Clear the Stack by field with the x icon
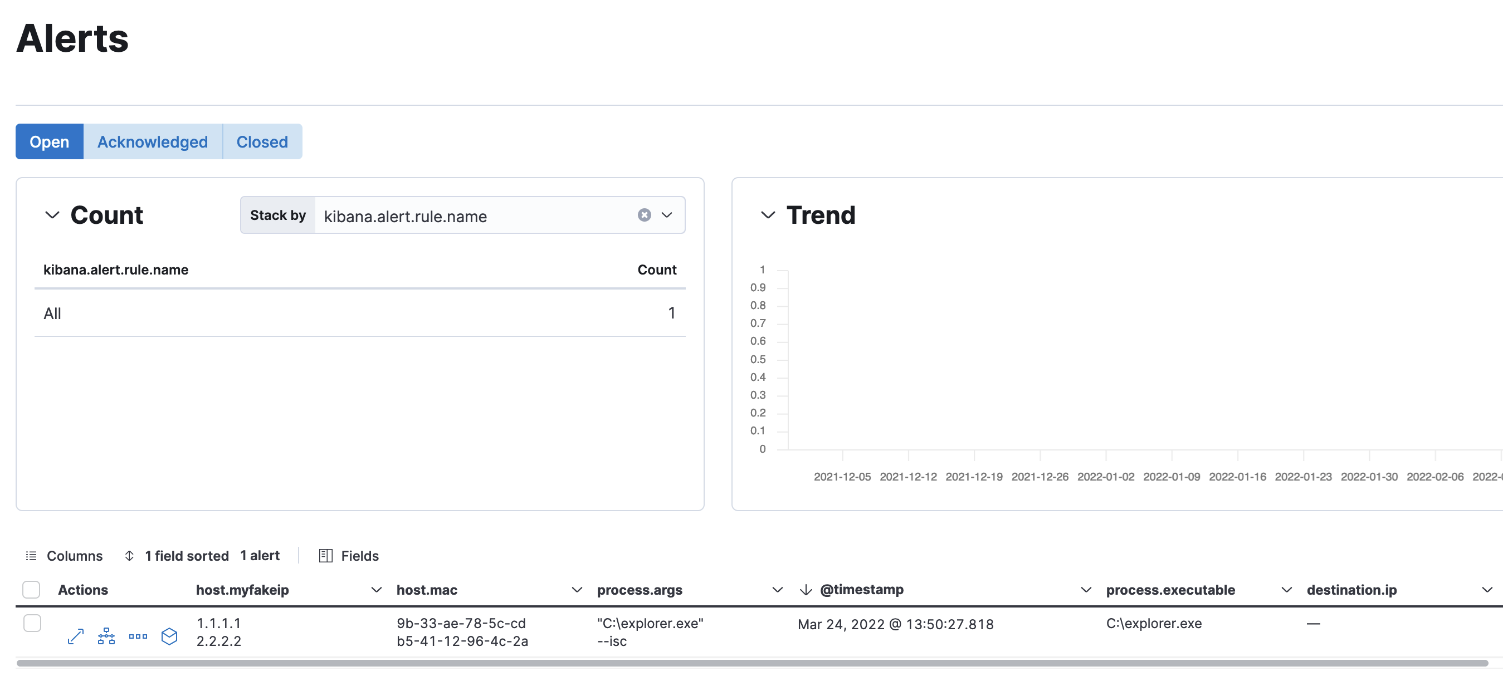 pos(643,215)
